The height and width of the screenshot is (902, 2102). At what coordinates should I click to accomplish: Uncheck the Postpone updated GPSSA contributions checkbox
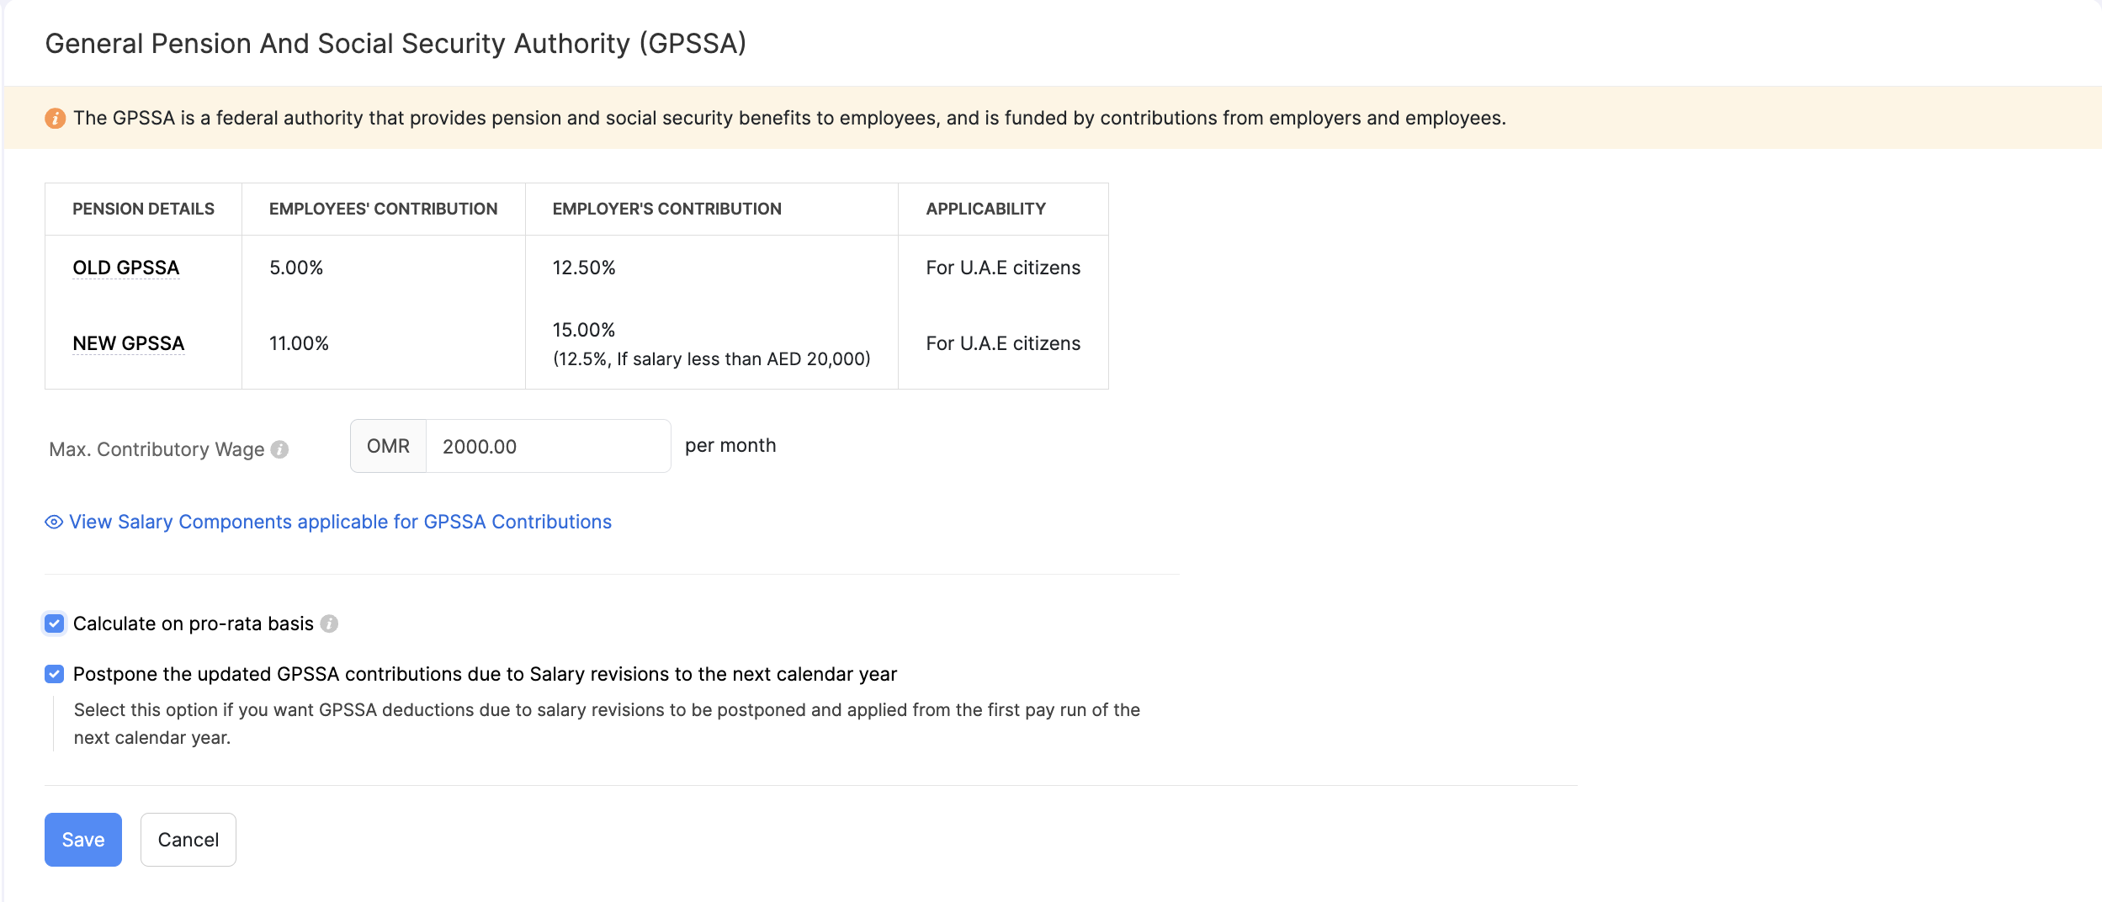(55, 674)
